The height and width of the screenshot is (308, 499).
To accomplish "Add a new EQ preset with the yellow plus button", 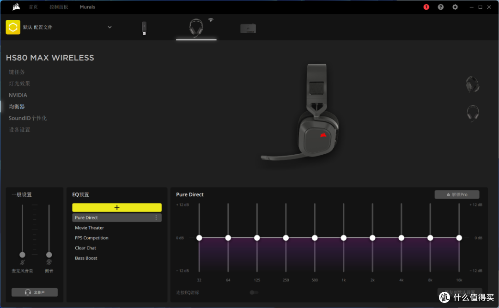I will (117, 207).
